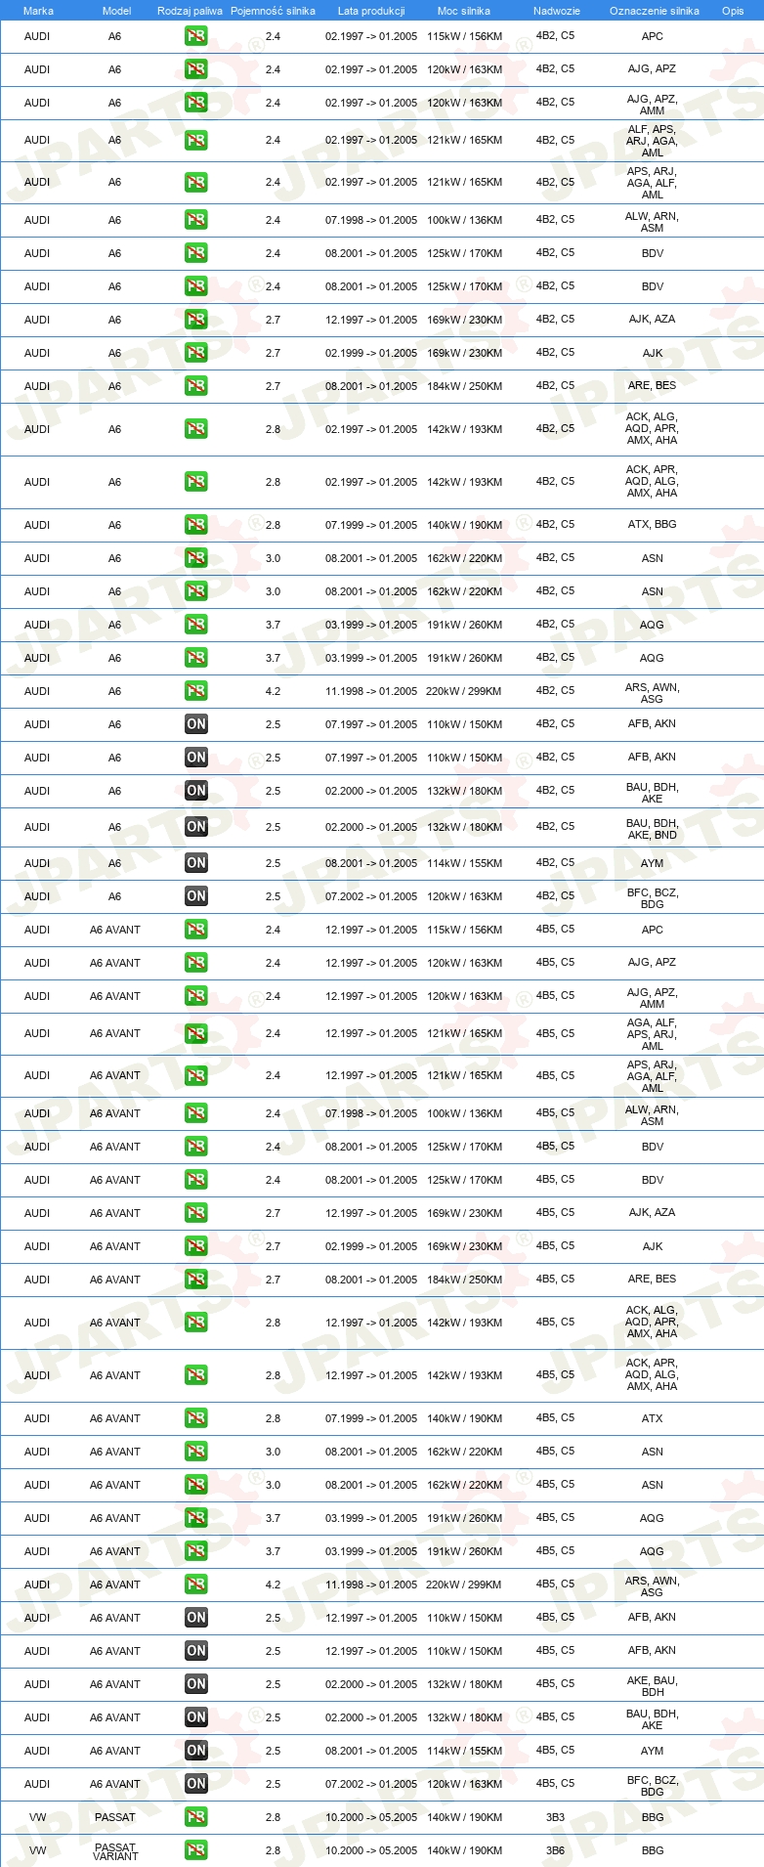Click 140kW / 190KM in the PASSAT 3B3 row
Viewport: 764px width, 1867px height.
coord(464,1817)
